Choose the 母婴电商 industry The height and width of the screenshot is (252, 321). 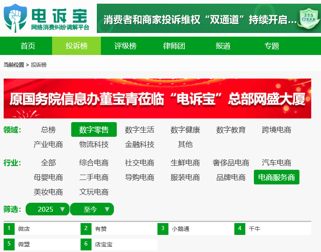[x=48, y=177]
